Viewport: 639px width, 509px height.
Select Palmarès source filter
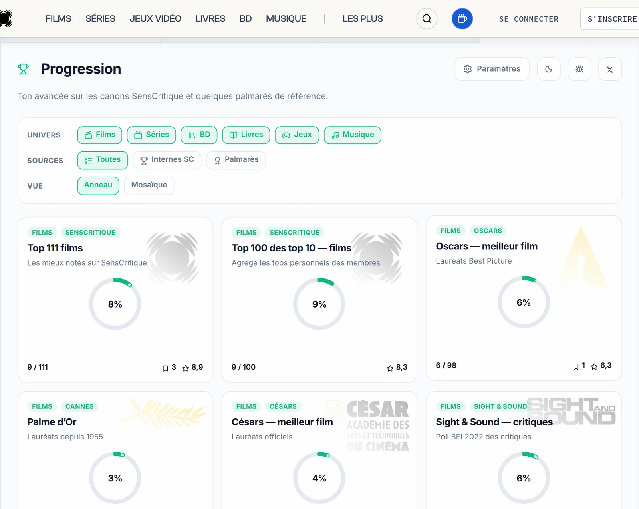click(236, 160)
